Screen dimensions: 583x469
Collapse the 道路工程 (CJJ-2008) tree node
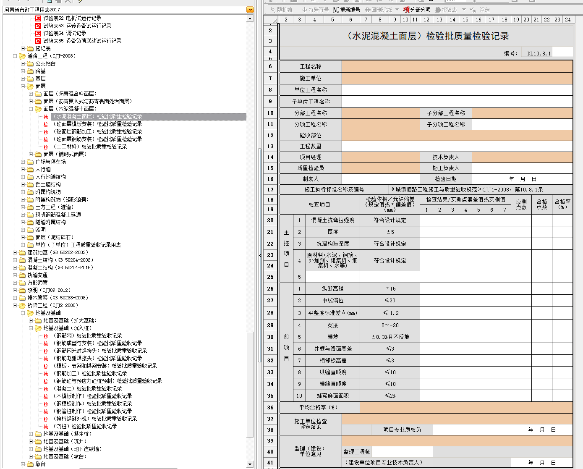(x=15, y=56)
